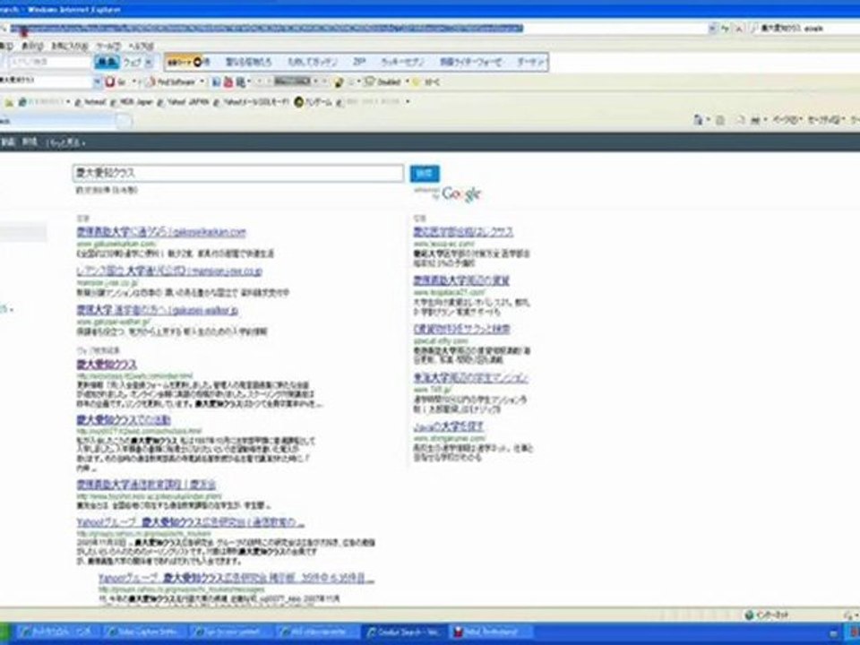Click the Feeds icon on the command bar
Screen dimensions: 860x645
tap(720, 120)
